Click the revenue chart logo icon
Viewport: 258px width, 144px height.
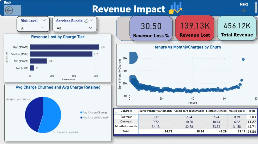[x=175, y=8]
